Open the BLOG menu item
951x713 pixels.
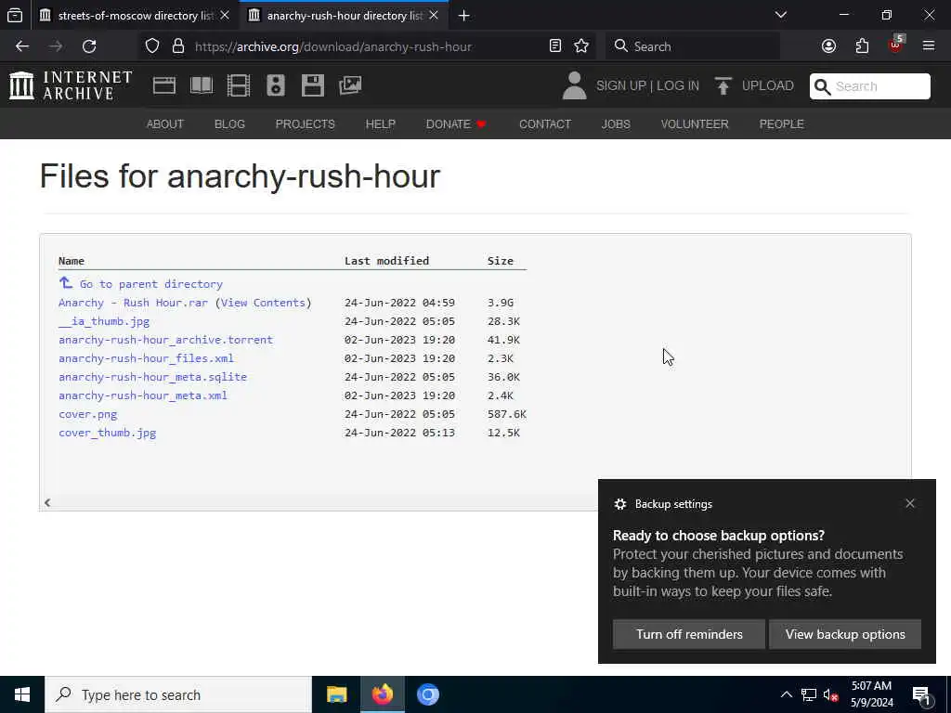point(229,124)
